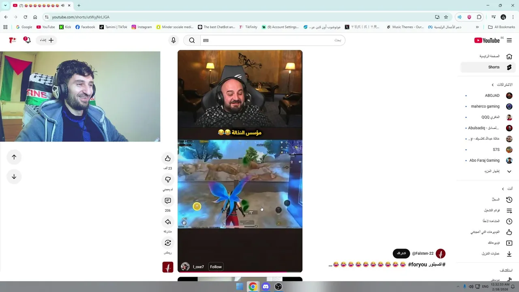519x292 pixels.
Task: Open S7S subscription channel
Action: (x=489, y=150)
